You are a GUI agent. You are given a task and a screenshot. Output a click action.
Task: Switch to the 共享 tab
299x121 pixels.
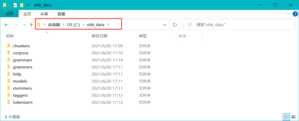pyautogui.click(x=44, y=14)
